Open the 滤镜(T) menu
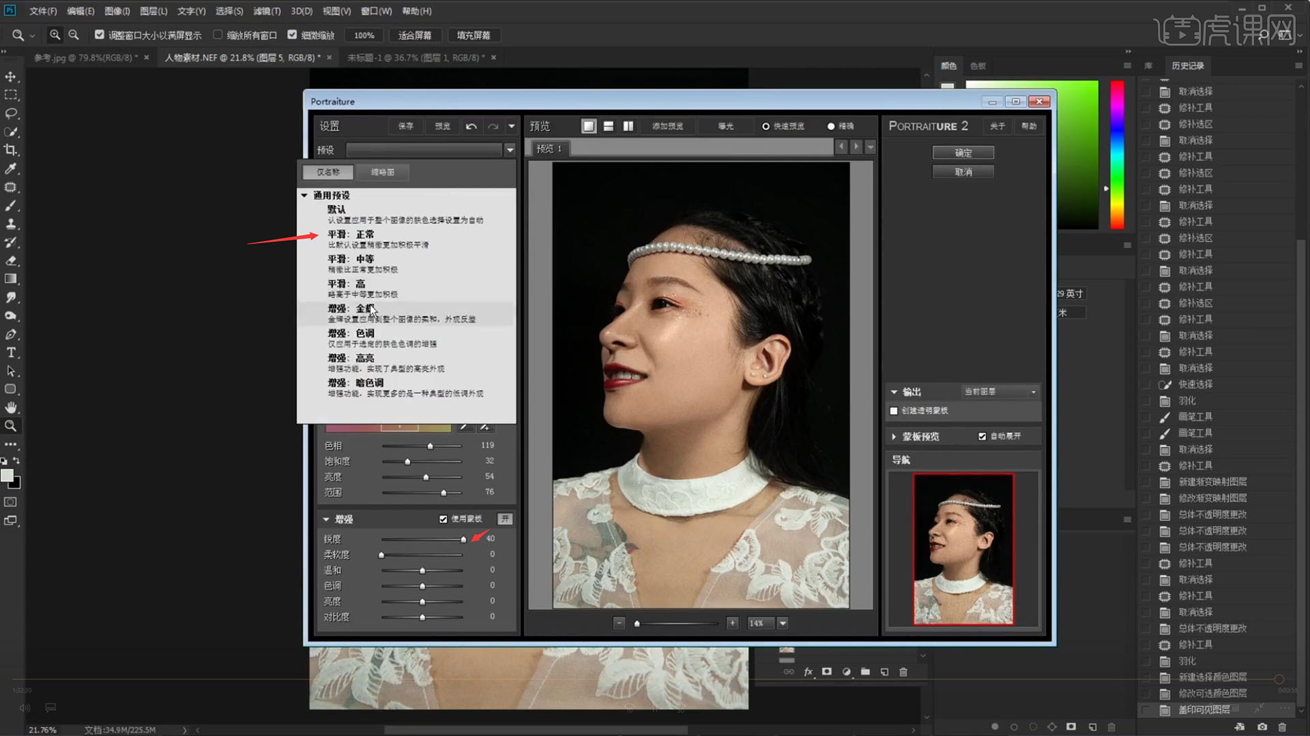 tap(266, 11)
